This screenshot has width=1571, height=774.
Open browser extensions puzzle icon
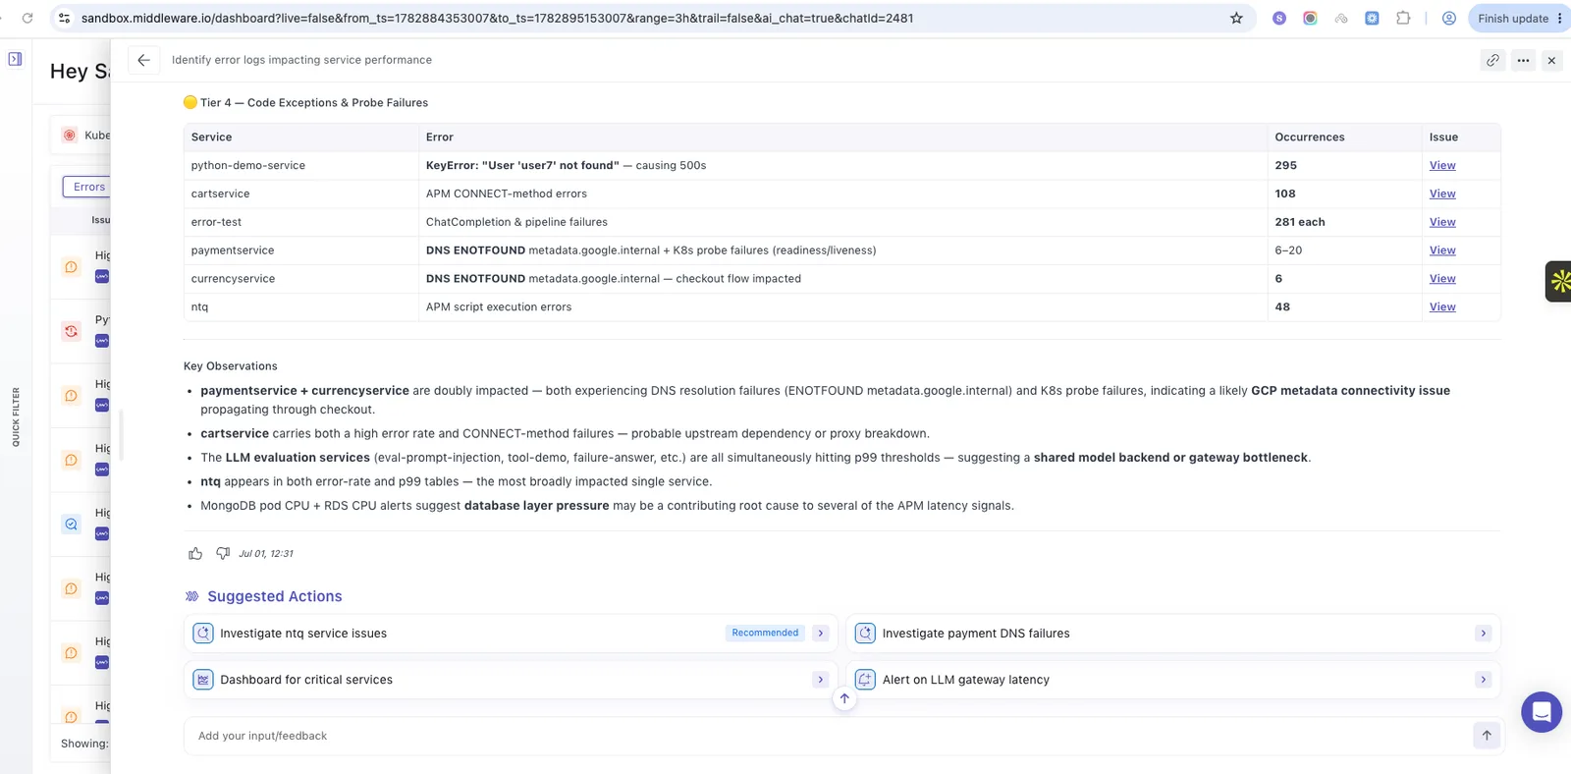(1403, 18)
